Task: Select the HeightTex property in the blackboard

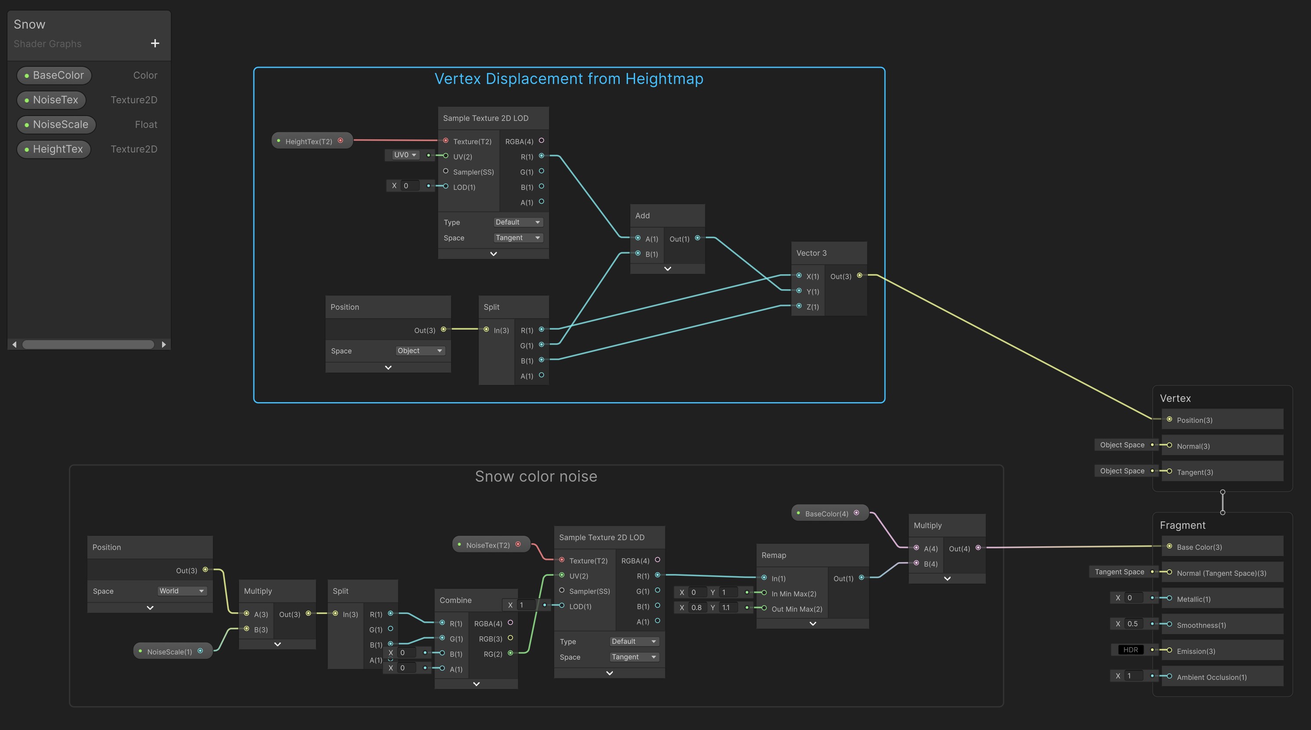Action: [x=54, y=149]
